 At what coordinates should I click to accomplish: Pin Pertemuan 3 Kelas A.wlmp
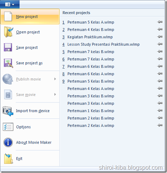tap(160, 103)
